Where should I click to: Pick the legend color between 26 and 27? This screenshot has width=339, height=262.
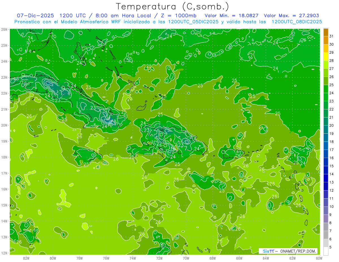[x=326, y=73]
